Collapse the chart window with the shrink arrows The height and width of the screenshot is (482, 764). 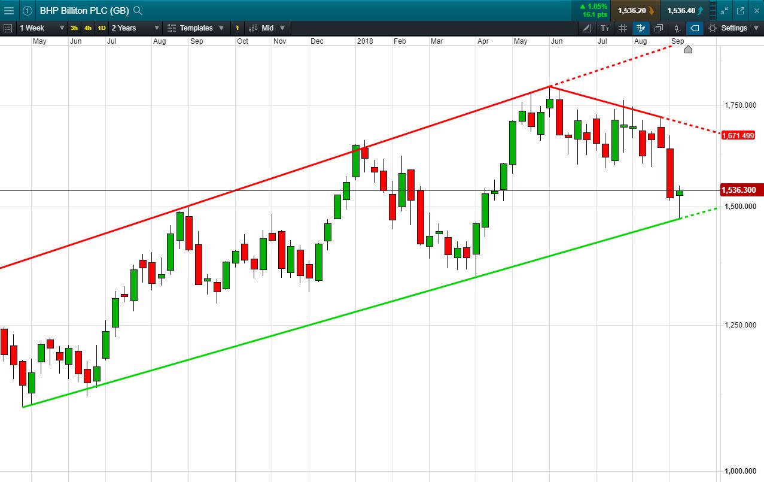pyautogui.click(x=725, y=10)
